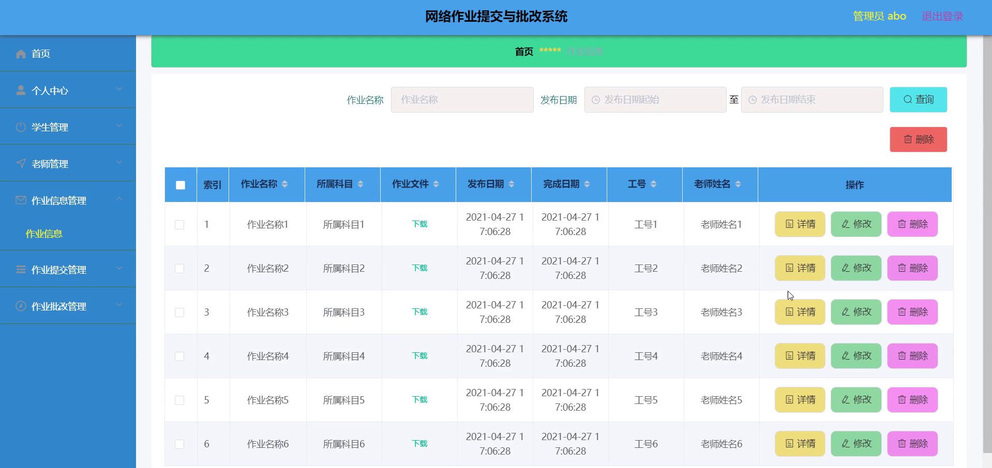This screenshot has height=468, width=992.
Task: Click the envelope icon beside 作业信息管理
Action: pyautogui.click(x=21, y=200)
